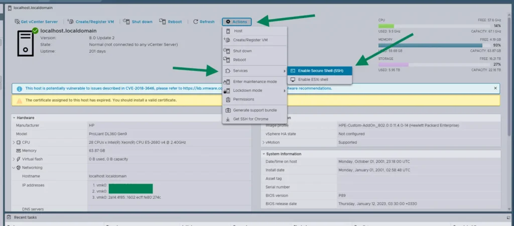Click the Services puzzle icon in menu
The image size is (514, 226).
point(228,71)
